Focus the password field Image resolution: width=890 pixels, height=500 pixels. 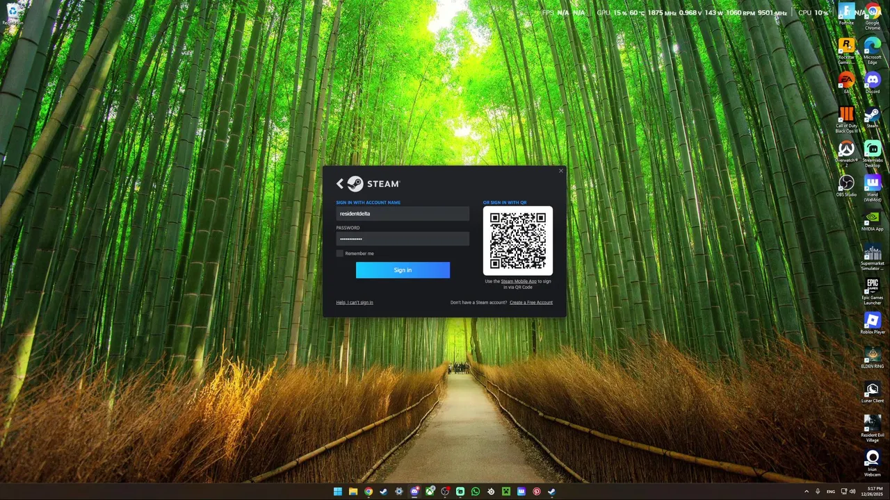(x=403, y=239)
